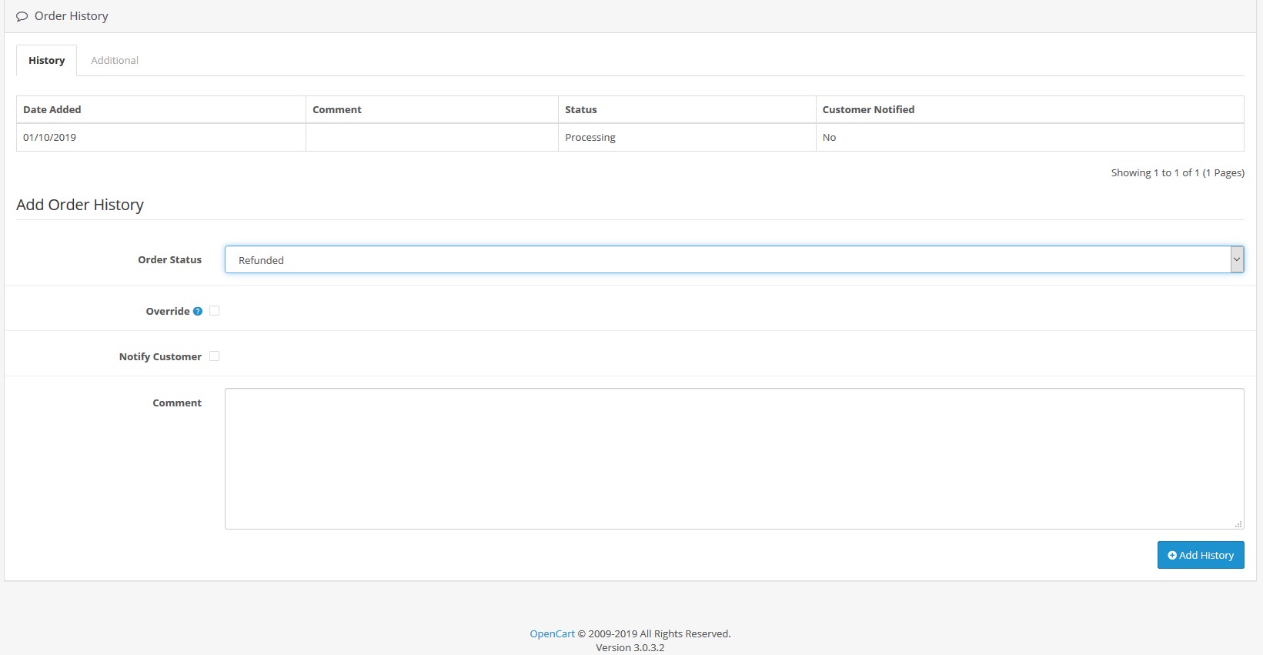
Task: Click the comment box resize grip
Action: [x=1238, y=524]
